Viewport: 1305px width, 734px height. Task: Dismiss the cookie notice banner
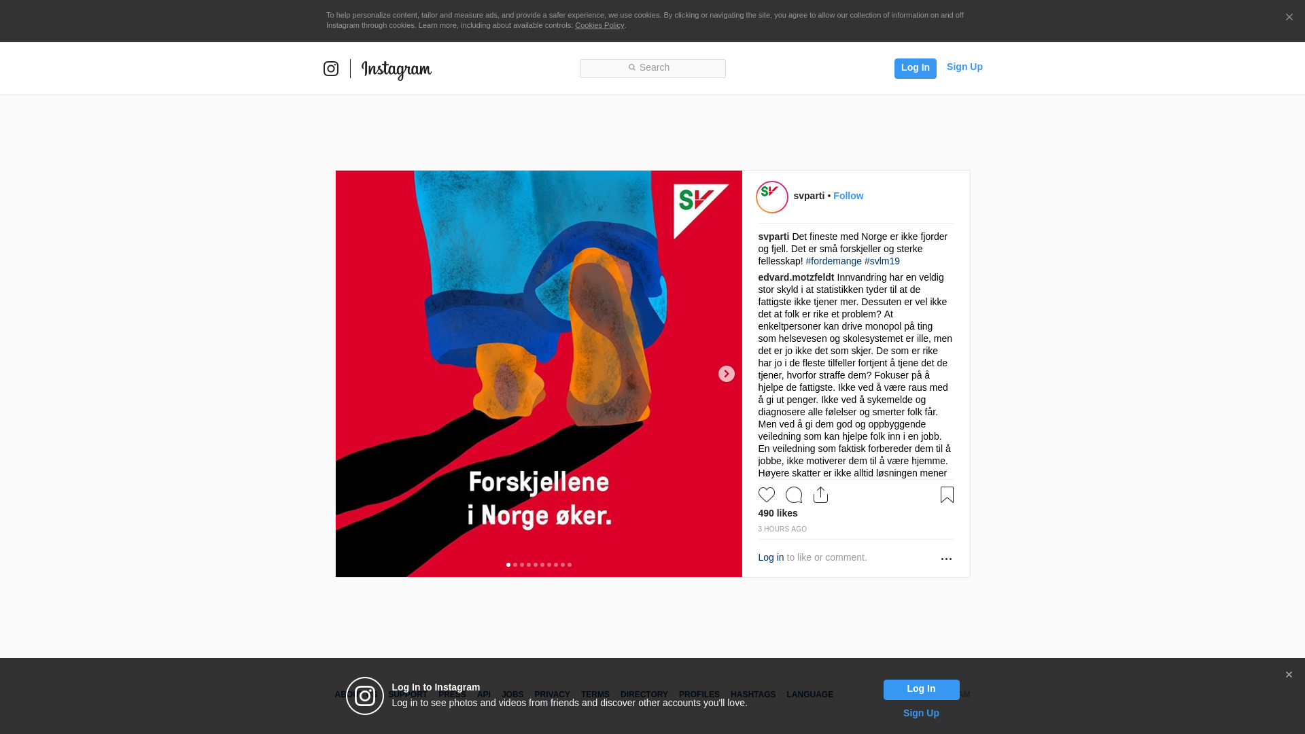1289,17
